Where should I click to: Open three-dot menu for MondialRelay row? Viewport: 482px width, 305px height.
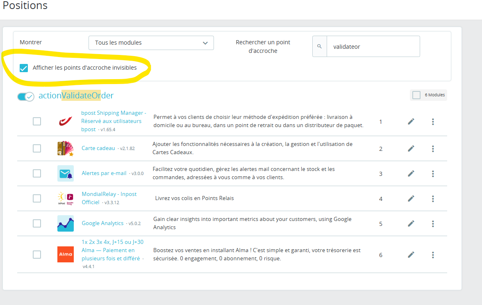click(x=433, y=199)
